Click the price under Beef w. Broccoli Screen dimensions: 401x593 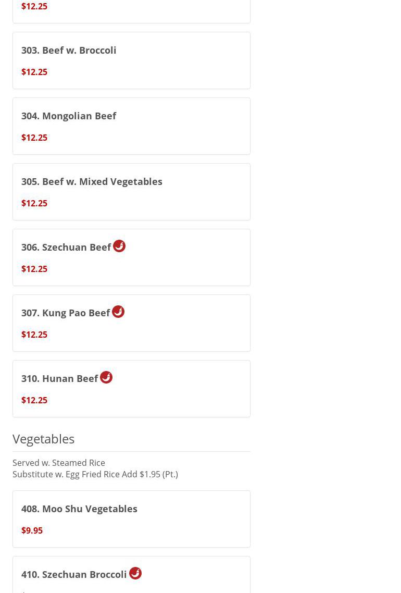34,72
